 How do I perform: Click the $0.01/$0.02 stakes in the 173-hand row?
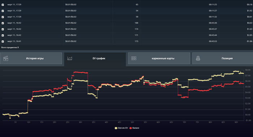point(71,41)
